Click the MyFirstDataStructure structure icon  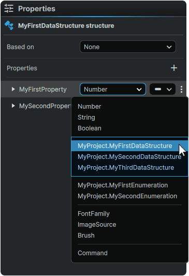(x=9, y=25)
